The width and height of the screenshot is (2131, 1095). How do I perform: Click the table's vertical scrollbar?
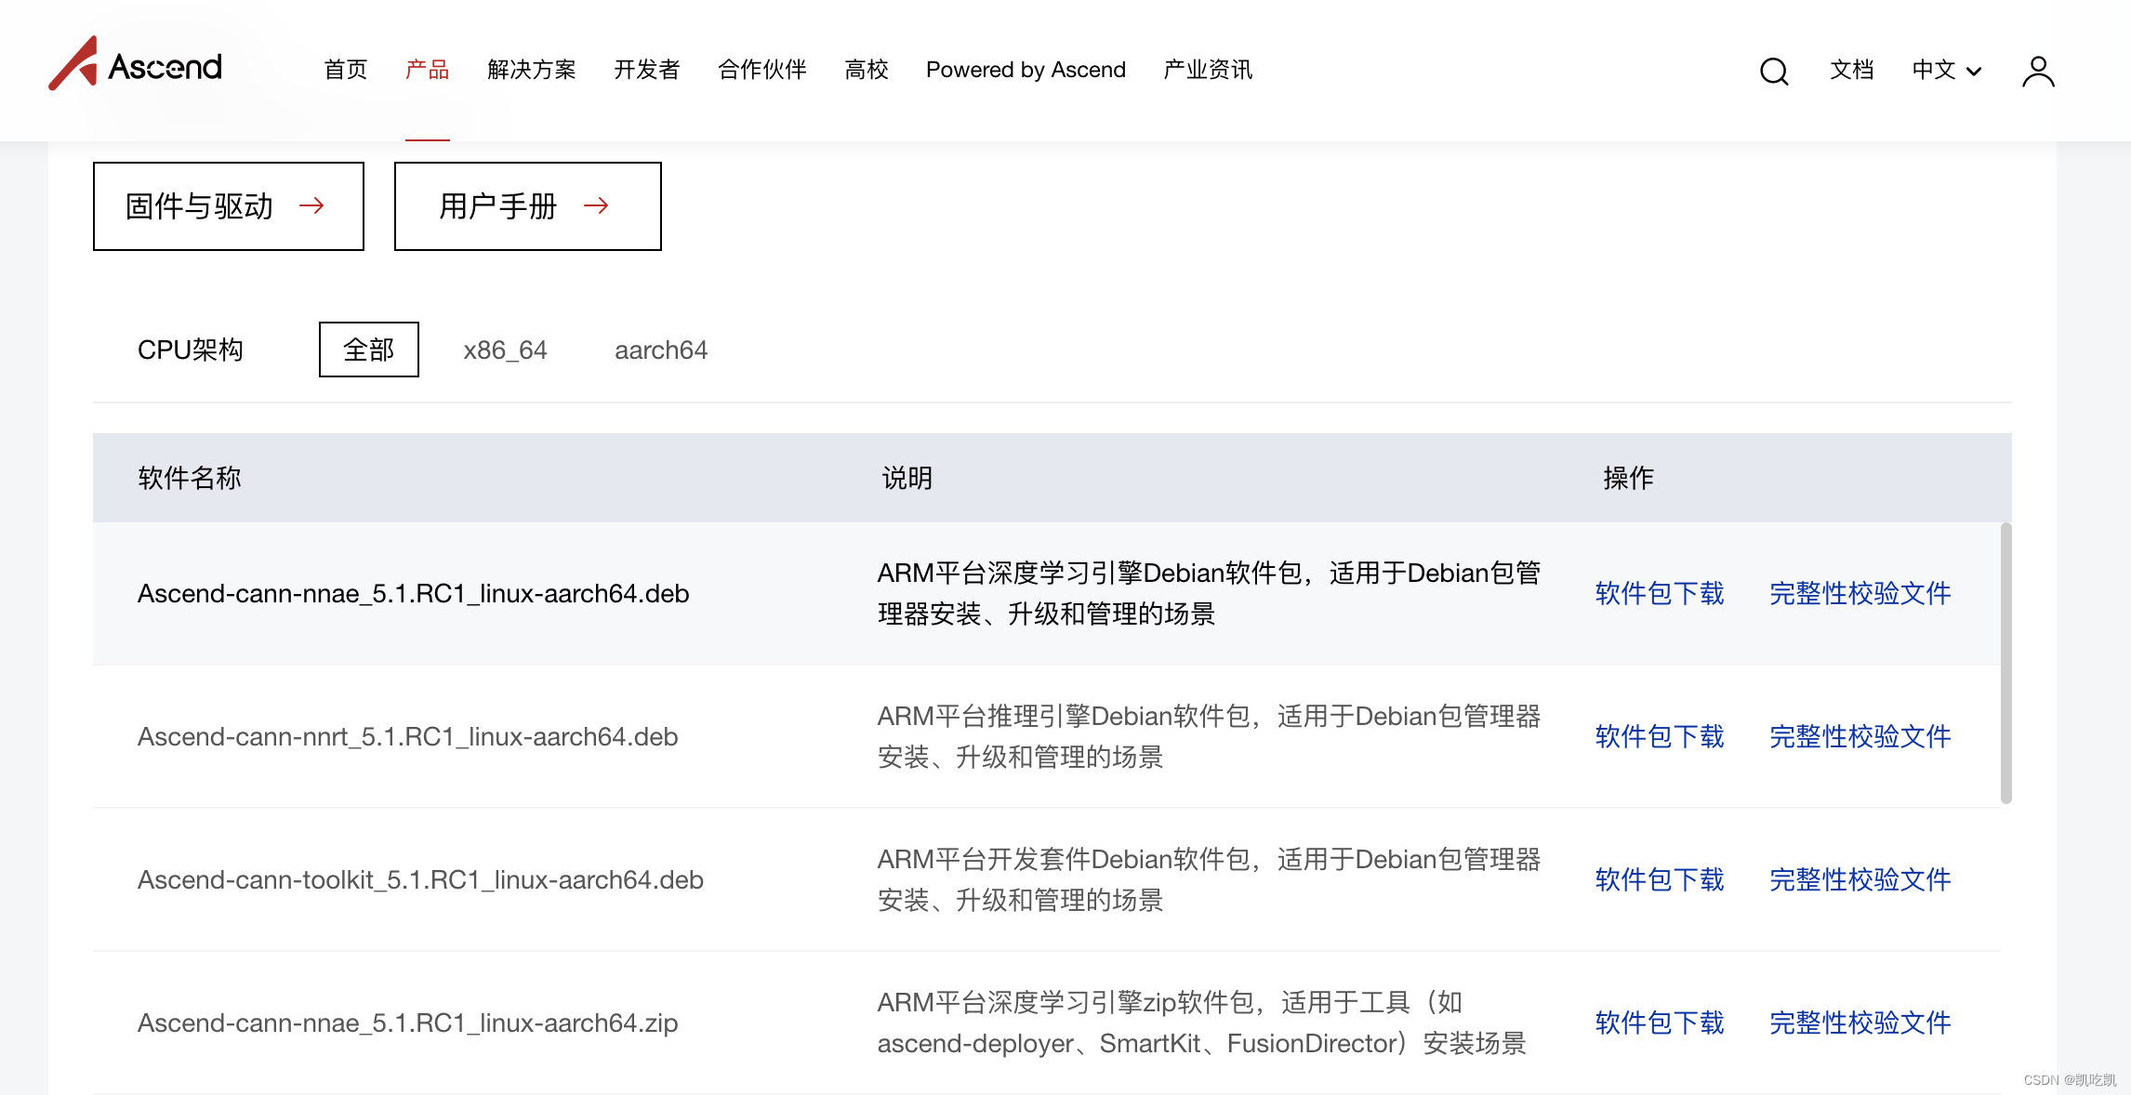[2006, 662]
